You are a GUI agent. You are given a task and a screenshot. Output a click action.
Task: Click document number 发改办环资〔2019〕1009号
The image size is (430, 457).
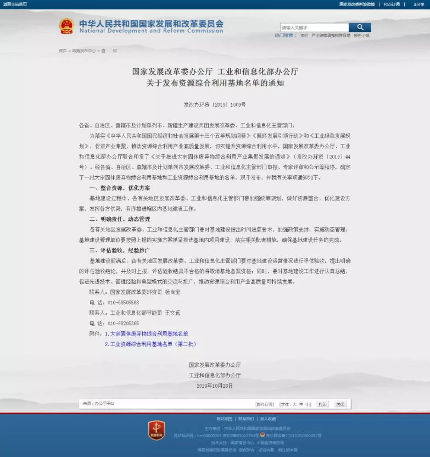click(215, 104)
